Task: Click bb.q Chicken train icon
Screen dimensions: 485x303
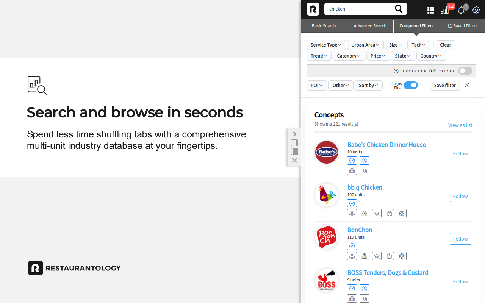Action: [x=389, y=214]
